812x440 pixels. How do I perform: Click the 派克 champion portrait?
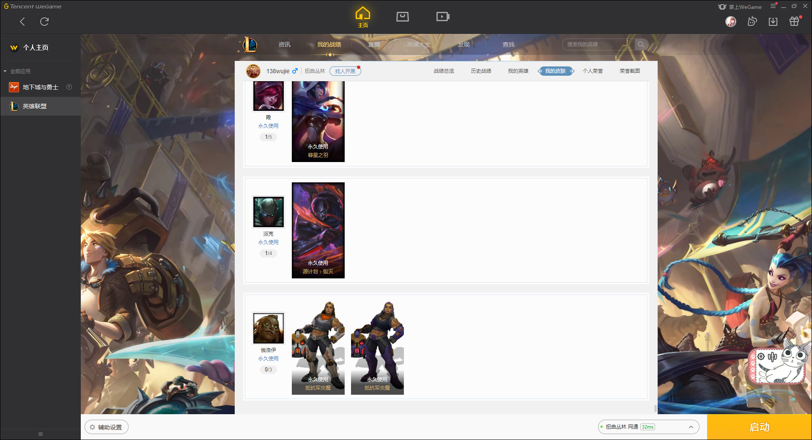(x=269, y=212)
